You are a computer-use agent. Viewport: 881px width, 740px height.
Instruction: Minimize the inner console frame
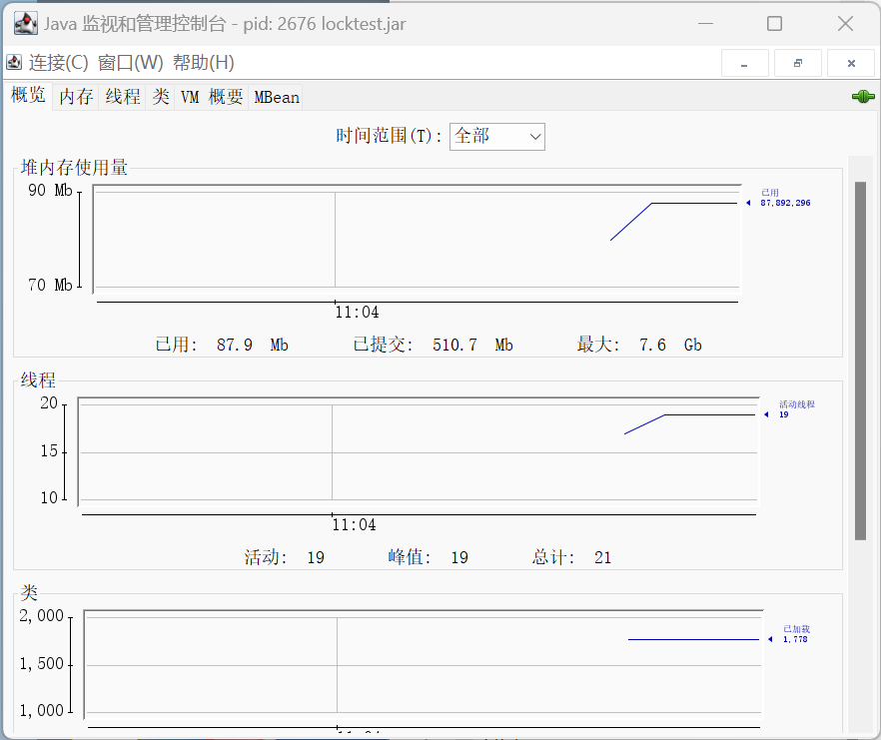pos(744,64)
